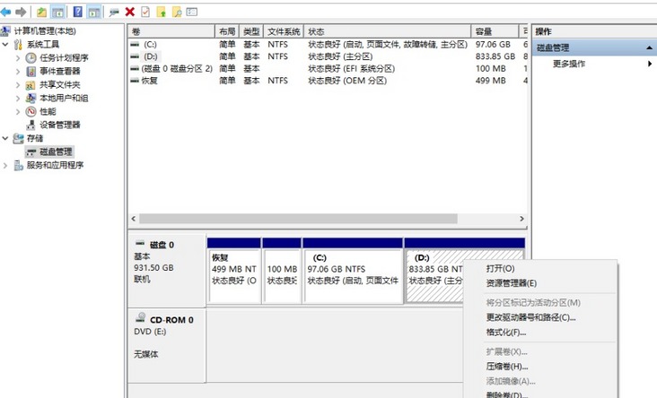The height and width of the screenshot is (398, 657).
Task: Click the red X delete icon
Action: (130, 13)
